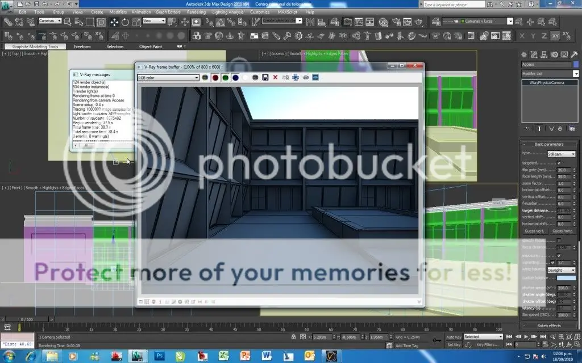The width and height of the screenshot is (582, 363).
Task: Open the Hierarchy panel tab icon
Action: tap(544, 54)
